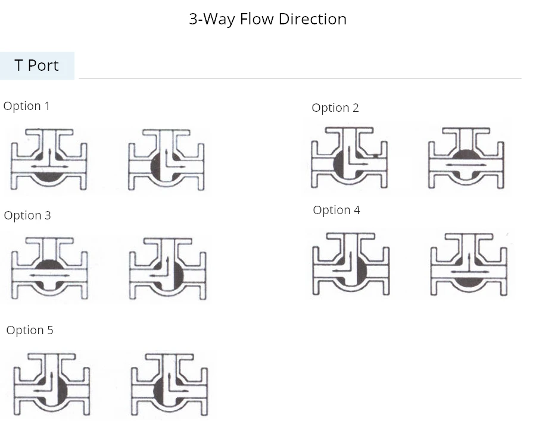Screen dimensions: 536x446
Task: Open the second Option 4 valve diagram
Action: tap(469, 265)
